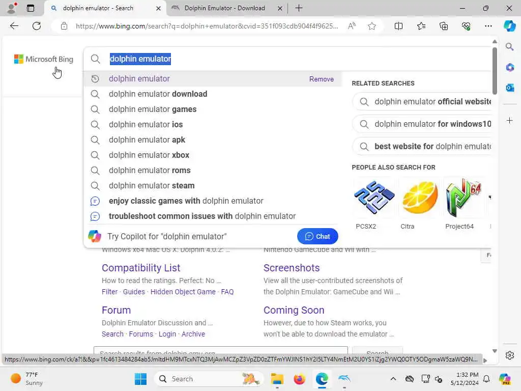
Task: Click the address bar URL
Action: pos(207,26)
